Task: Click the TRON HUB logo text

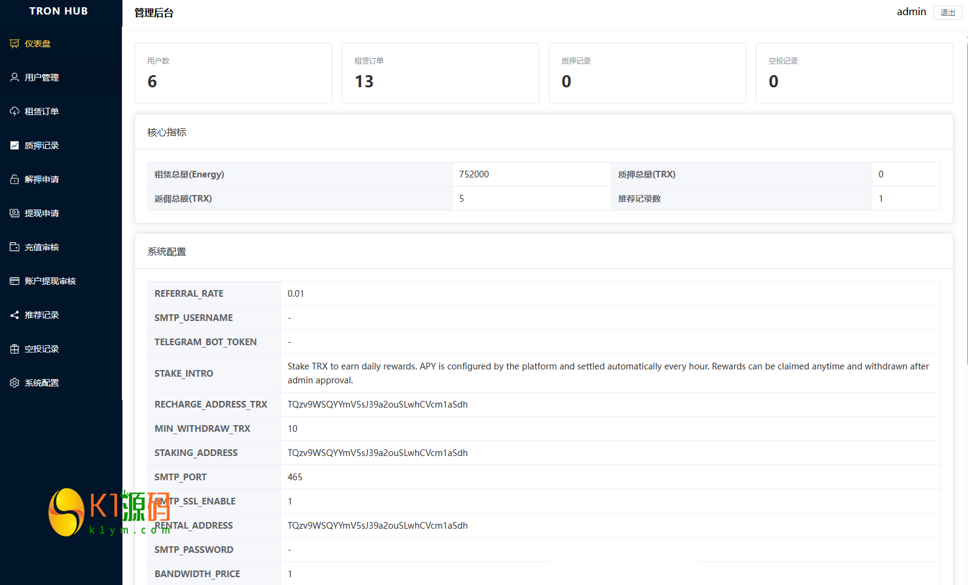Action: pyautogui.click(x=59, y=11)
